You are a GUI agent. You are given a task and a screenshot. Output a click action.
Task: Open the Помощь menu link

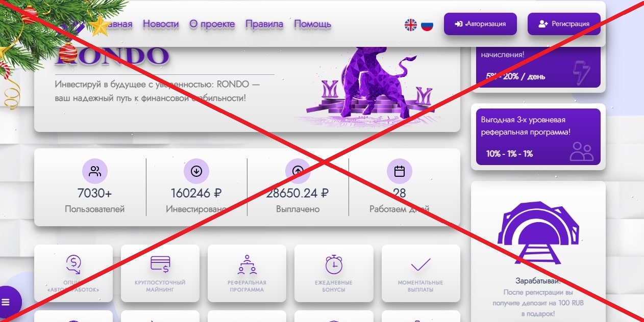[313, 24]
